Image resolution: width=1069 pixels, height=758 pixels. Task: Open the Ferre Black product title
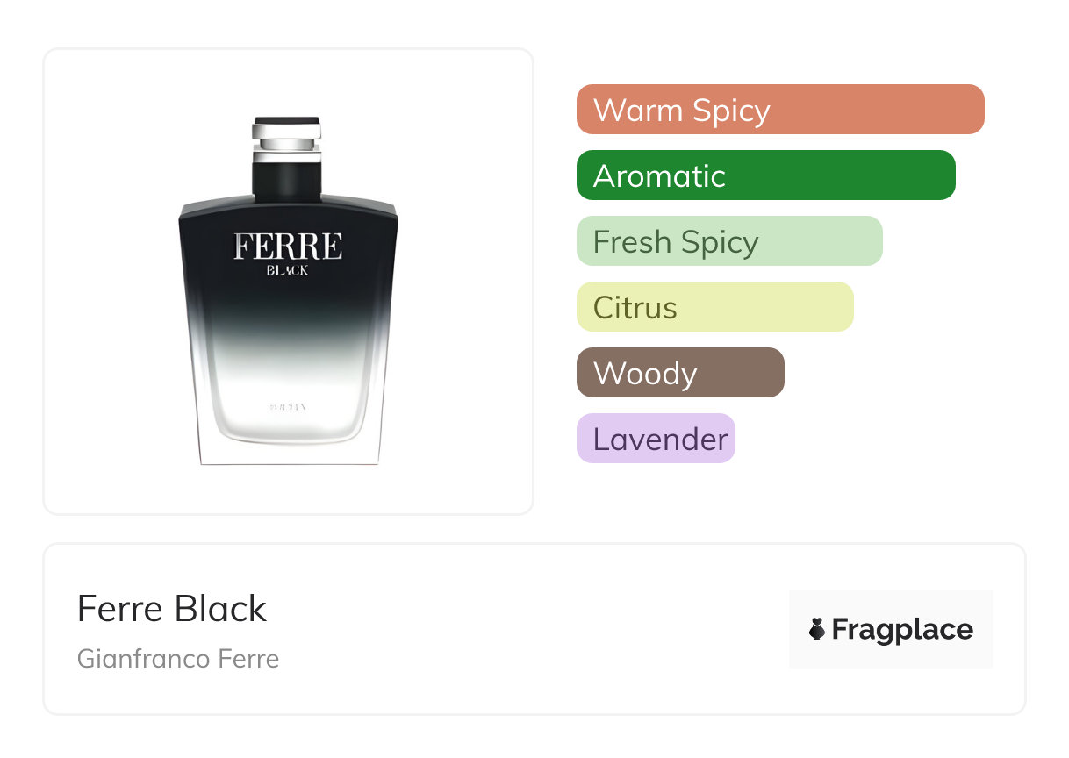pyautogui.click(x=172, y=609)
